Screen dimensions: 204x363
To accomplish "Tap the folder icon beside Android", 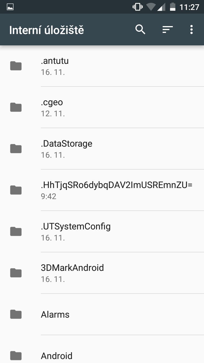I will [x=16, y=355].
